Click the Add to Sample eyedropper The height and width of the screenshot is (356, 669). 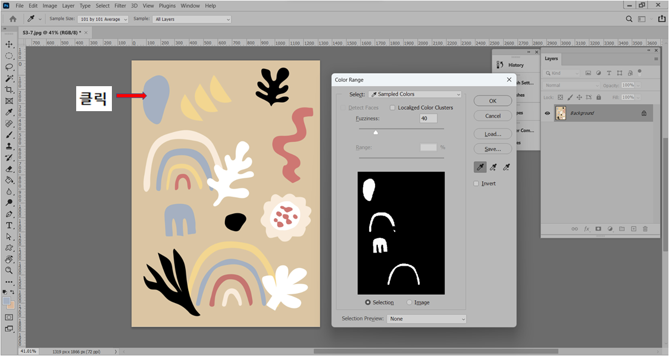[x=493, y=168]
